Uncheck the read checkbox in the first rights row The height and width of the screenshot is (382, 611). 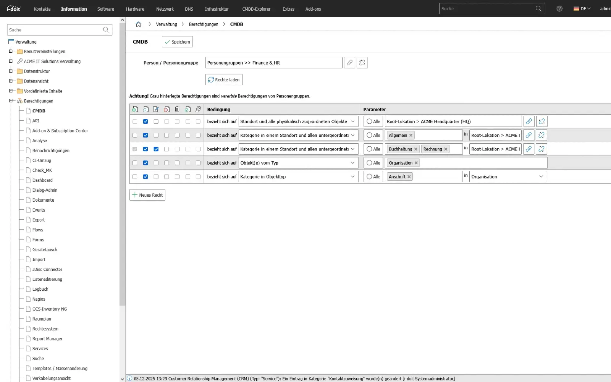145,121
